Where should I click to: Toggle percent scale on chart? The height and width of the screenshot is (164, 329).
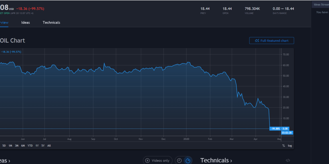[x=284, y=146]
